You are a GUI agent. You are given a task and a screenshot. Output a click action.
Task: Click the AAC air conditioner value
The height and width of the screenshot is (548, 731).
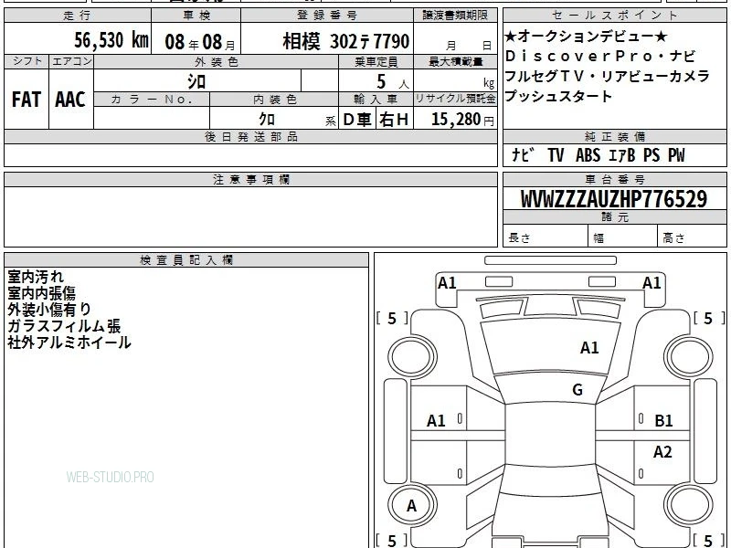pyautogui.click(x=70, y=100)
